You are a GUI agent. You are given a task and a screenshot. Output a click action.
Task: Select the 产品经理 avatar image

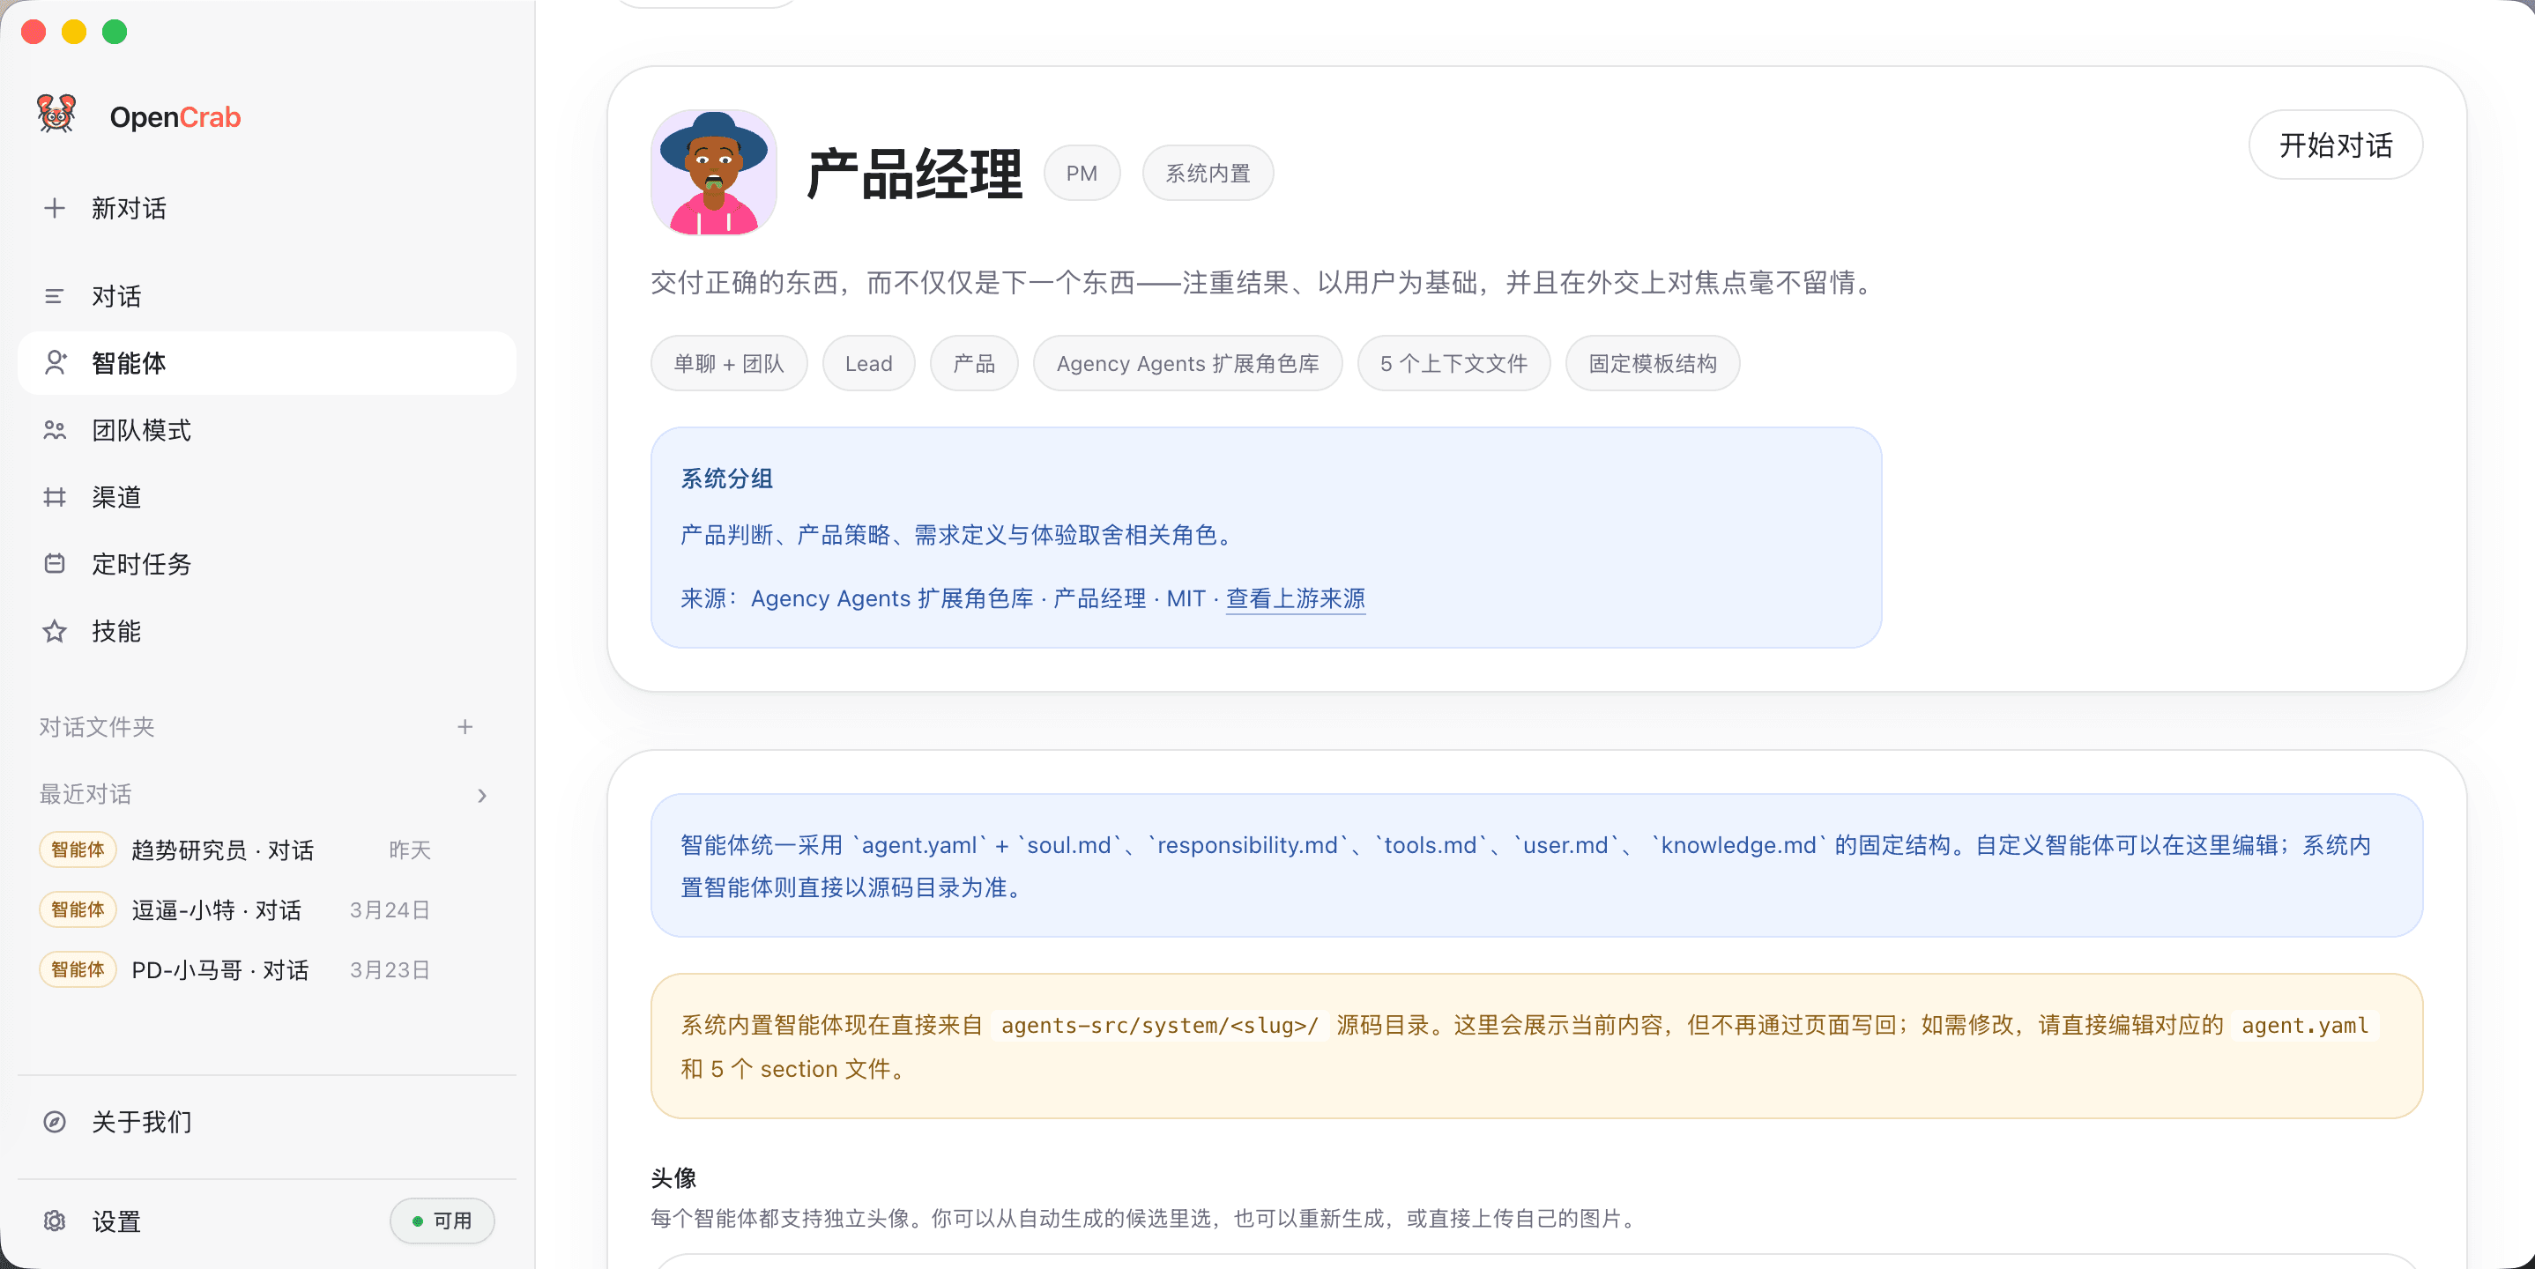point(715,173)
